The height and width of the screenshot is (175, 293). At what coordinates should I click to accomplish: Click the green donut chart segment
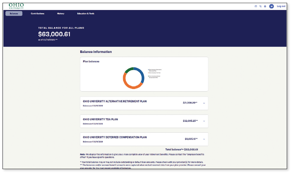(x=128, y=70)
